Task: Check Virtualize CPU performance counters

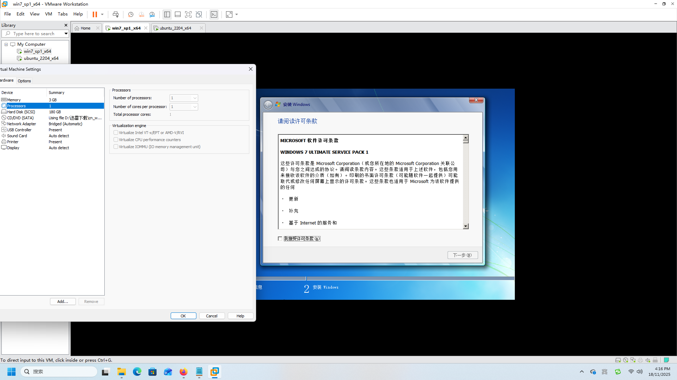Action: [116, 140]
